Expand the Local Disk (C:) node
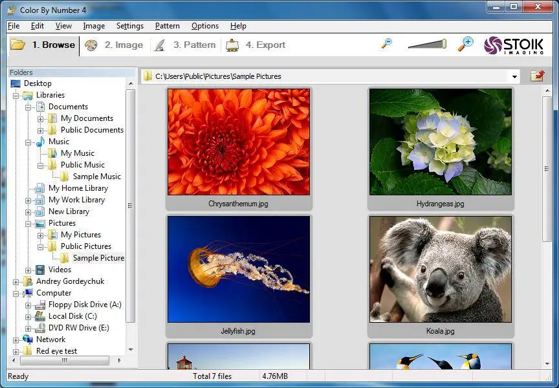The image size is (559, 388). (x=28, y=317)
